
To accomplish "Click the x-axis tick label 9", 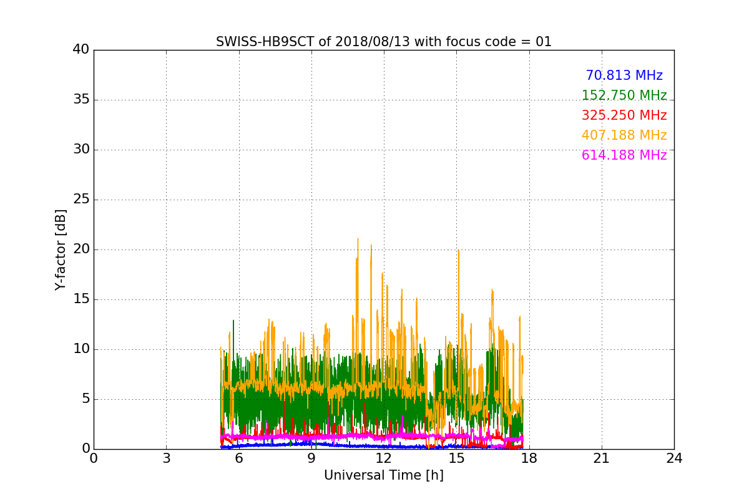I will click(311, 458).
